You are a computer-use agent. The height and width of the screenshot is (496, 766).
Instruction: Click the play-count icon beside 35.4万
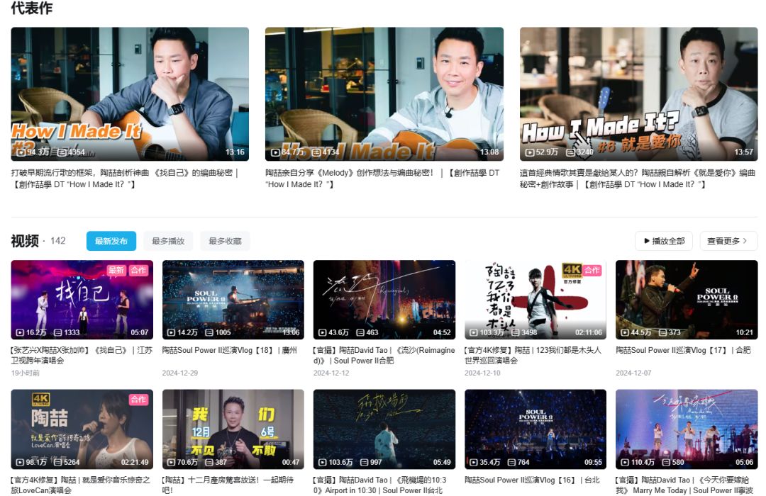[473, 462]
